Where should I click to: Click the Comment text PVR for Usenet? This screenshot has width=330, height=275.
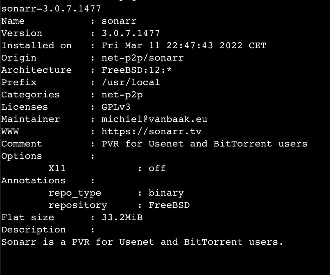[142, 144]
